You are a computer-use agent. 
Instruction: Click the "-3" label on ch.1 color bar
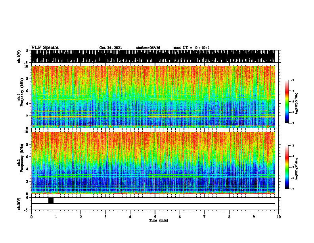(293, 80)
